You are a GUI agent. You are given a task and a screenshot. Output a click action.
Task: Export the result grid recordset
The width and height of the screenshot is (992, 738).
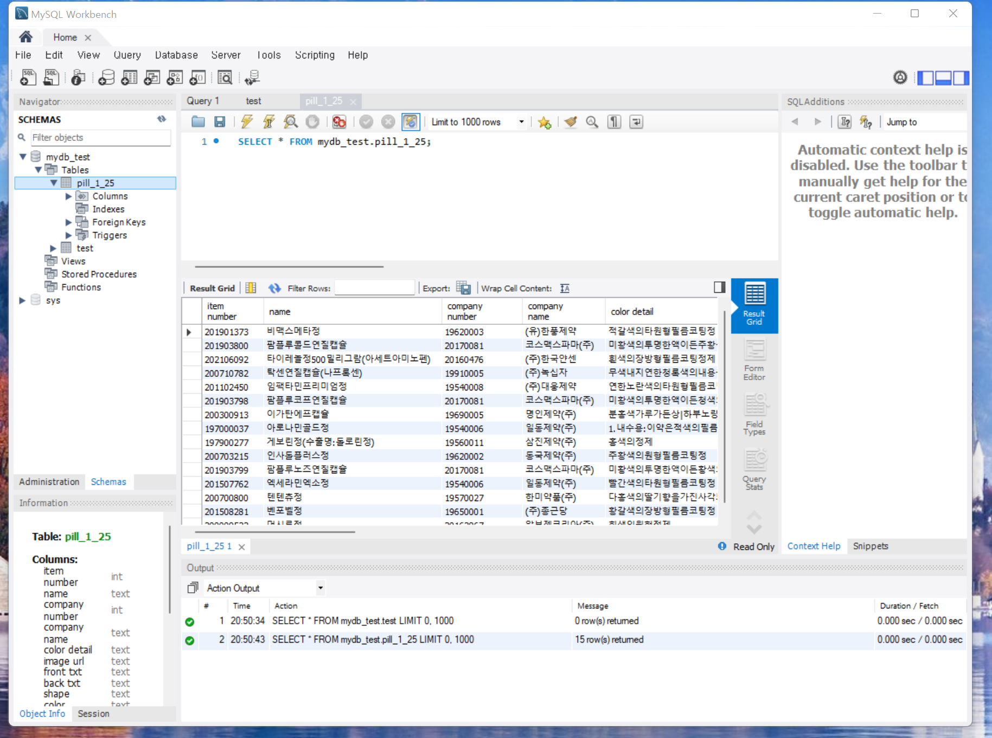464,288
